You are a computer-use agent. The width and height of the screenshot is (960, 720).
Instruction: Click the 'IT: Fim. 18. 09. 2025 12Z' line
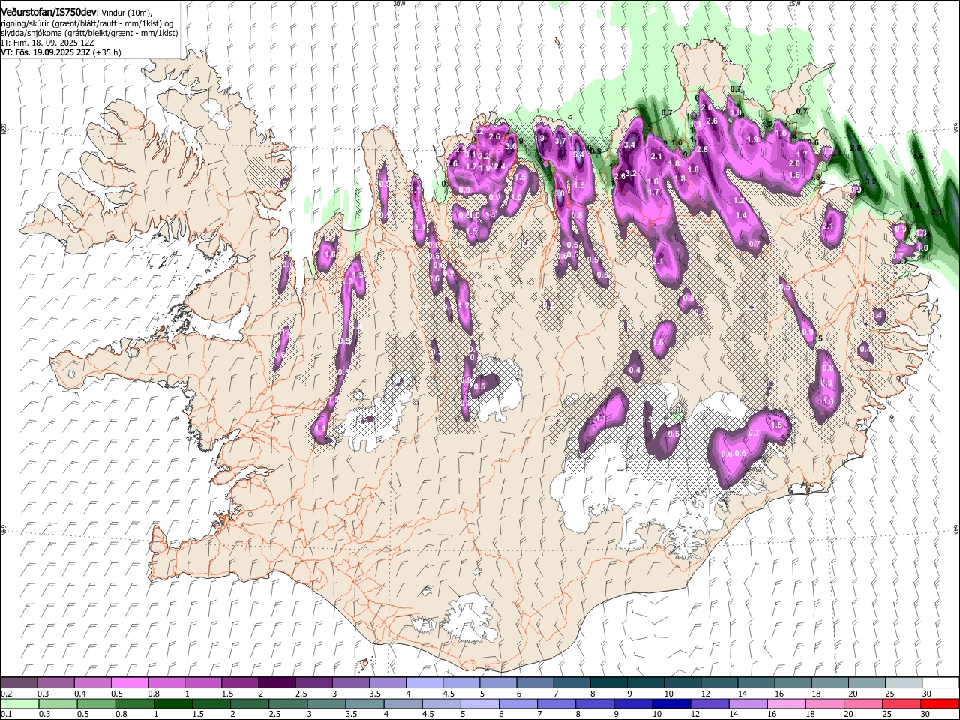pyautogui.click(x=48, y=43)
